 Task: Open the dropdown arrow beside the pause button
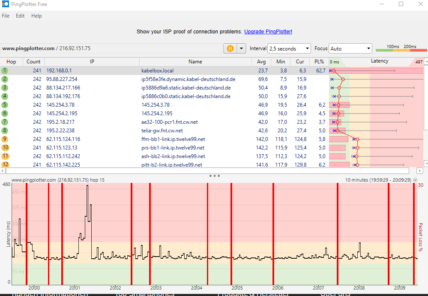(x=241, y=48)
